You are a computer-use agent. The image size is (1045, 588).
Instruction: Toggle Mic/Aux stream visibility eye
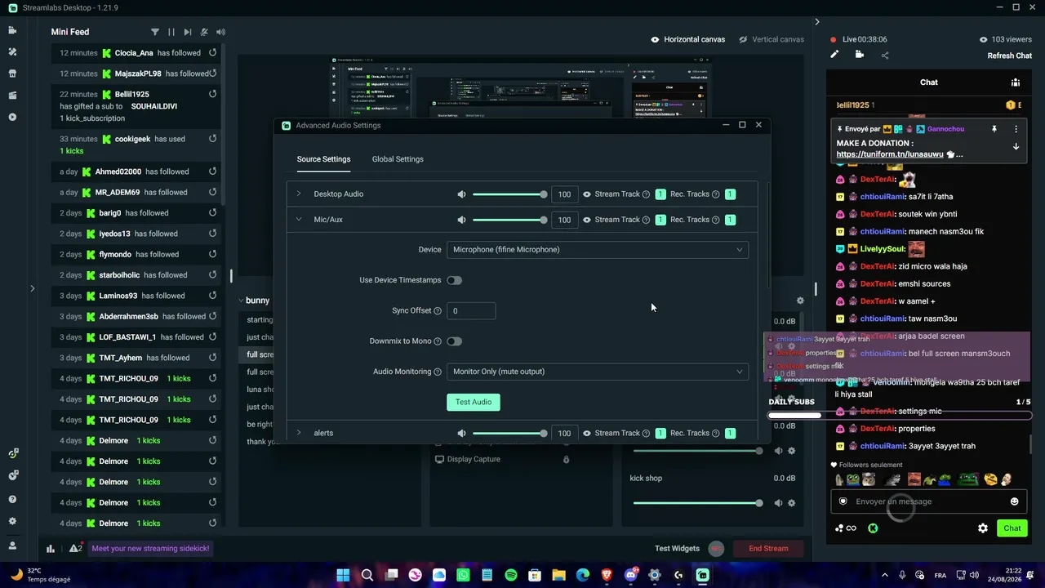click(x=586, y=220)
